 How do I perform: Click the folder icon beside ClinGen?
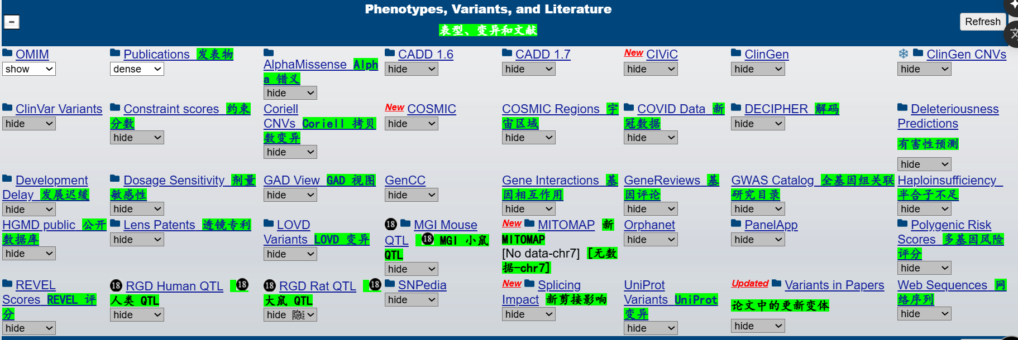(736, 53)
